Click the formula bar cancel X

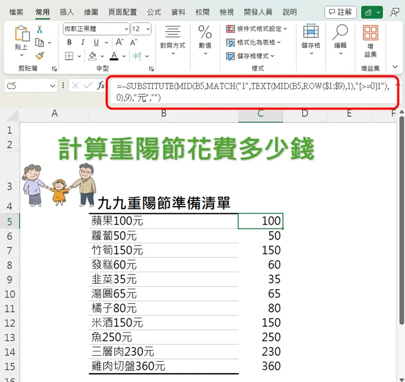(76, 85)
